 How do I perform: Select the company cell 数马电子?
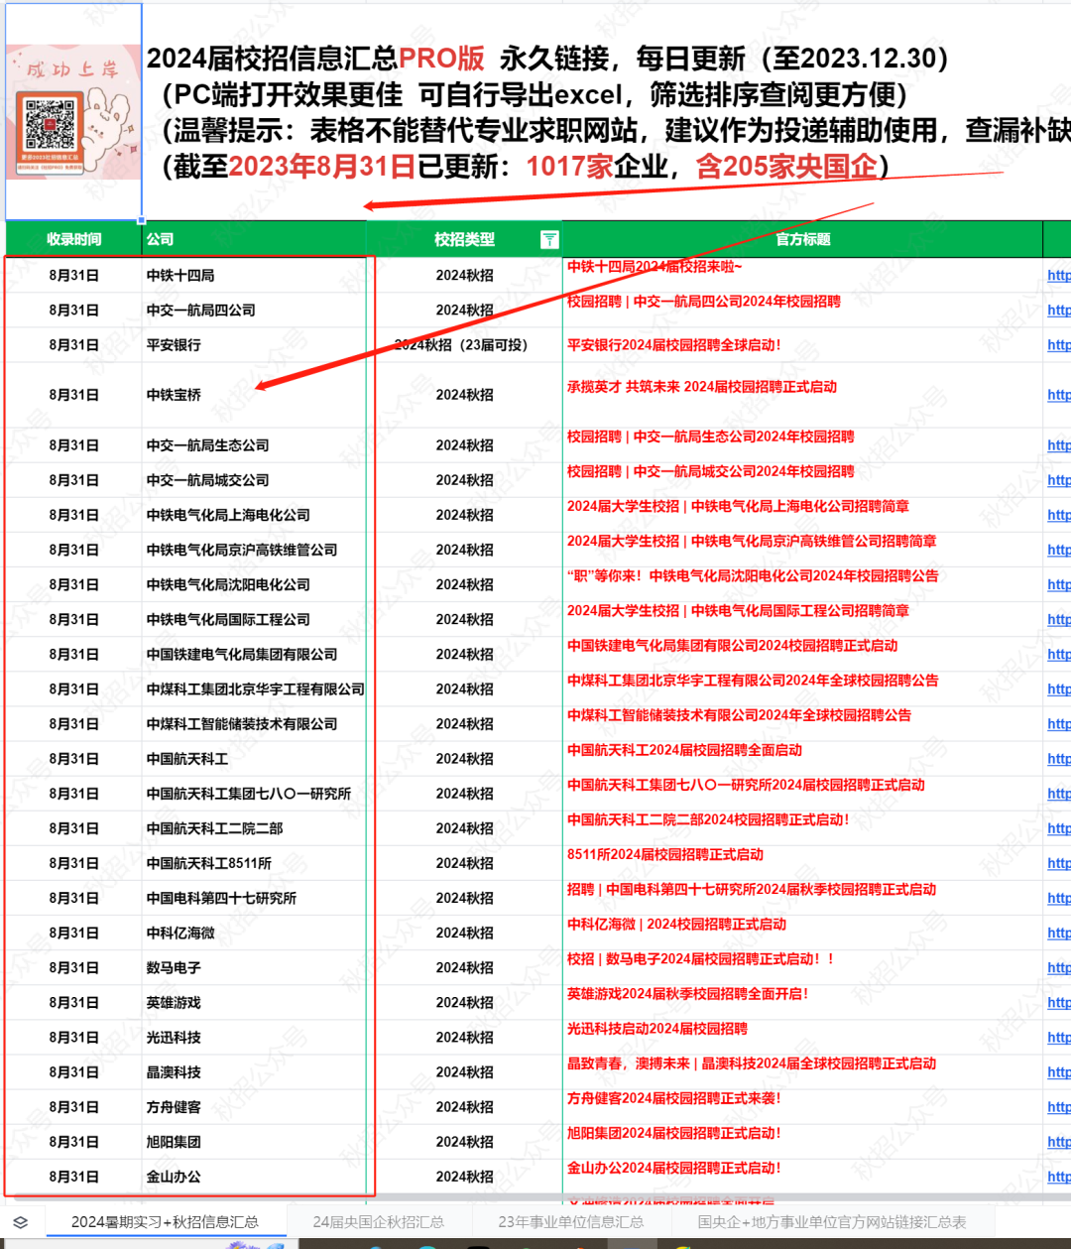tap(254, 968)
